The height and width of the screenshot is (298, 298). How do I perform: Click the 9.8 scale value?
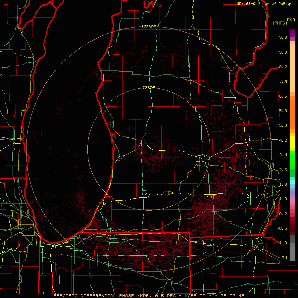283,37
